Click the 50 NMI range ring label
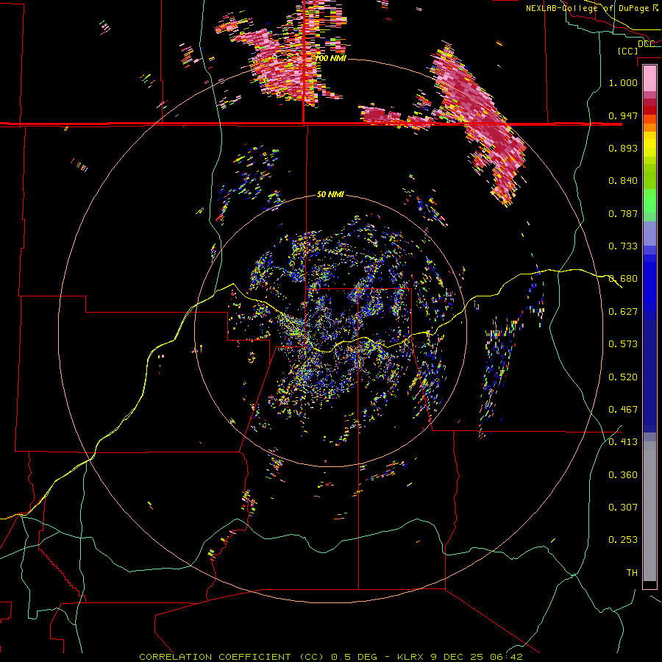The width and height of the screenshot is (662, 662). 330,194
